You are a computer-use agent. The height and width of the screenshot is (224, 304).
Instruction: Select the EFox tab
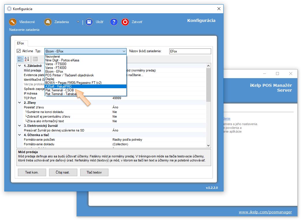(20, 43)
